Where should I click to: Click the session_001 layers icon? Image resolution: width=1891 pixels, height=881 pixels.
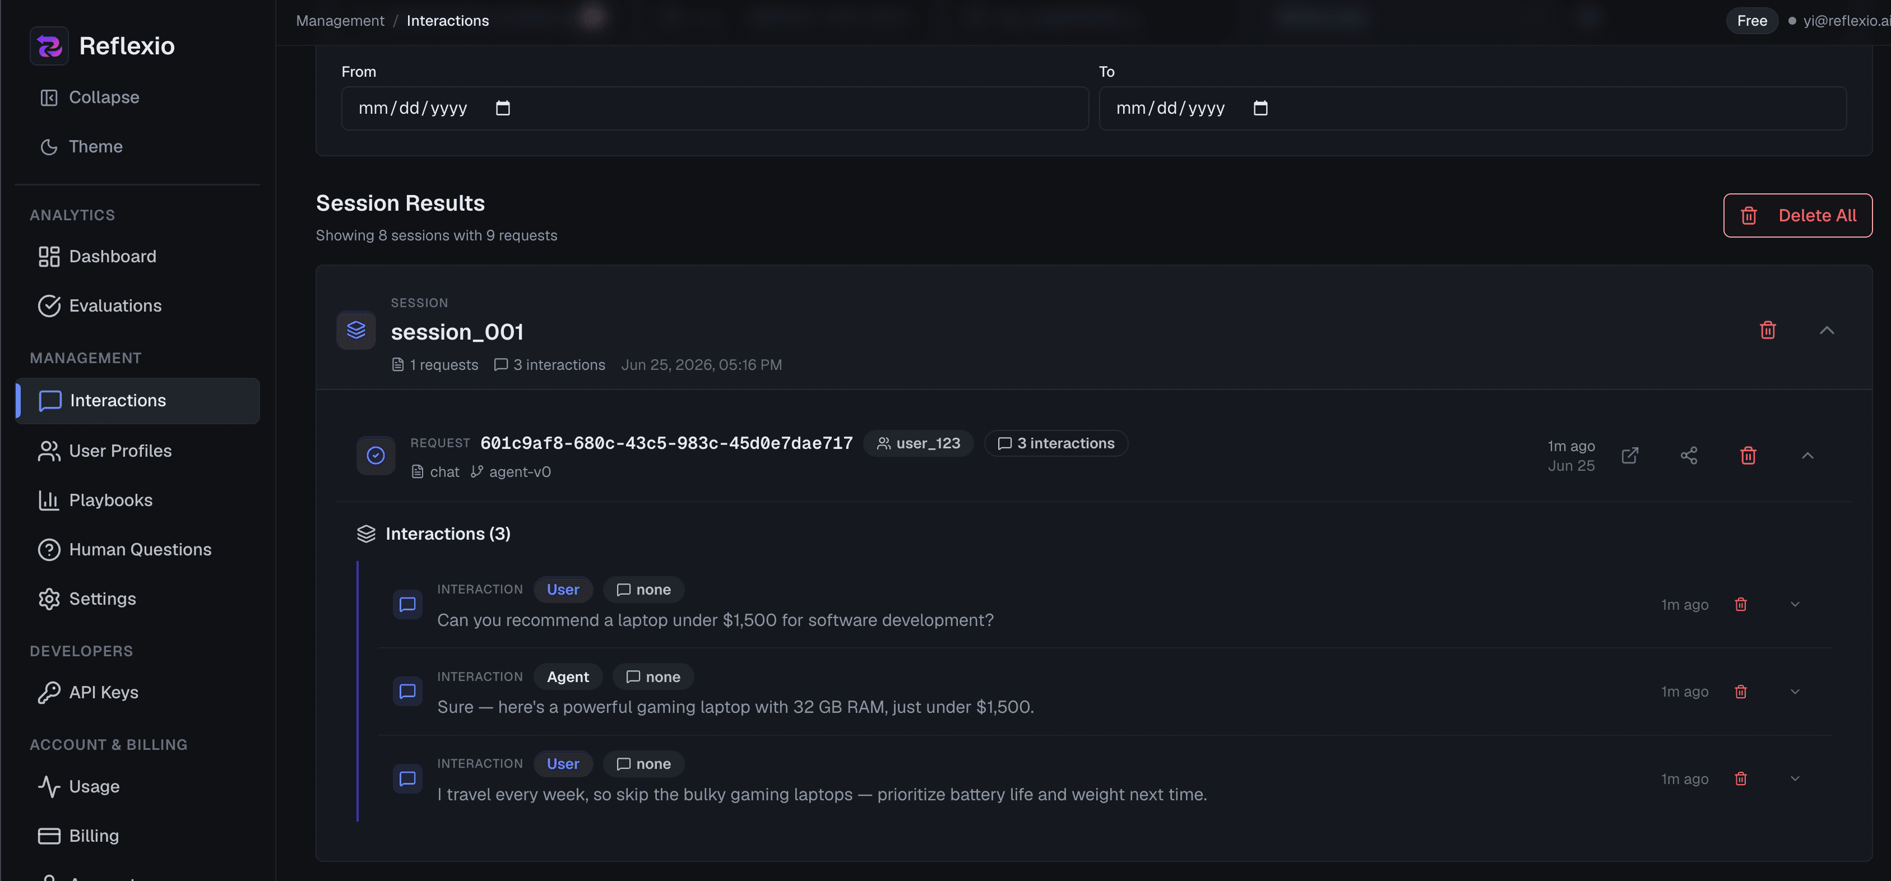[356, 331]
